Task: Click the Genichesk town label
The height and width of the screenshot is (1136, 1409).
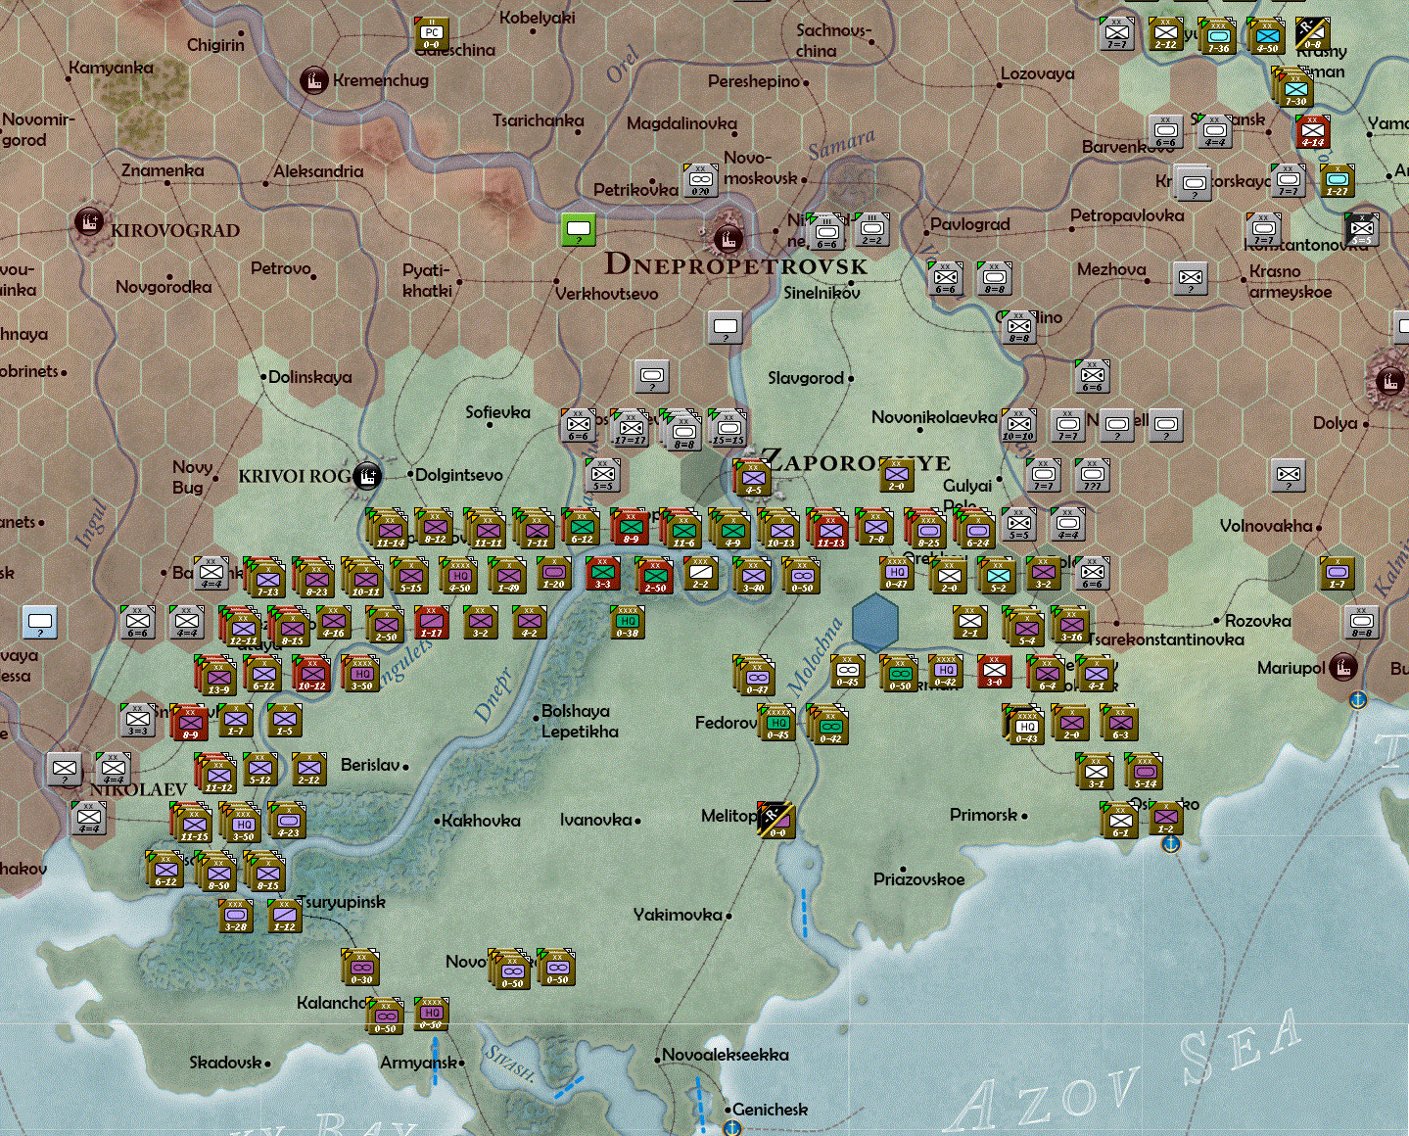Action: (771, 1110)
